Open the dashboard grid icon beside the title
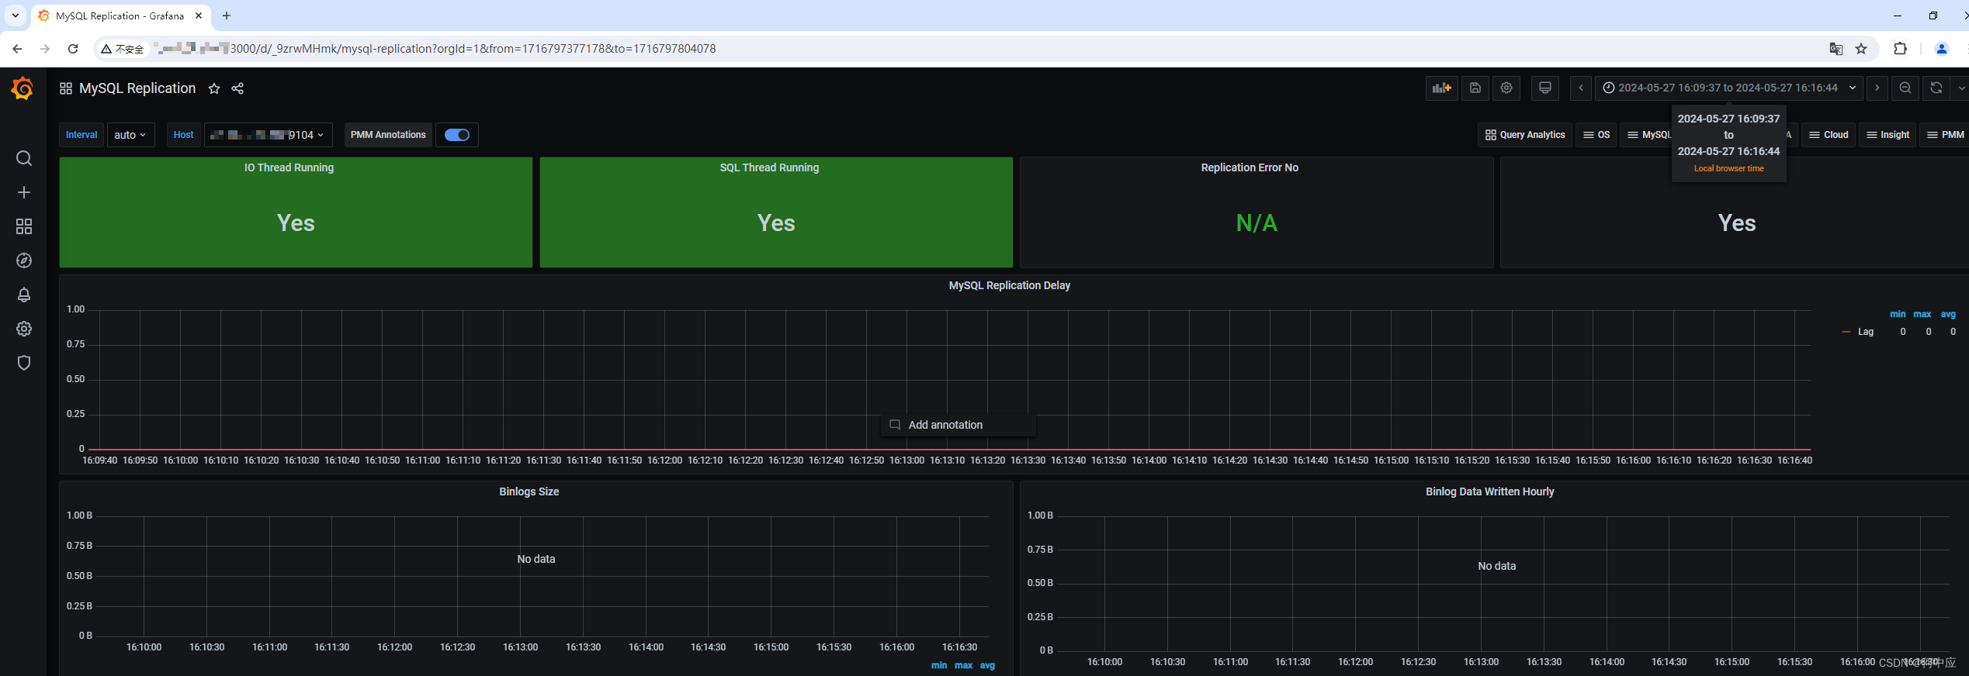1969x676 pixels. pyautogui.click(x=66, y=88)
